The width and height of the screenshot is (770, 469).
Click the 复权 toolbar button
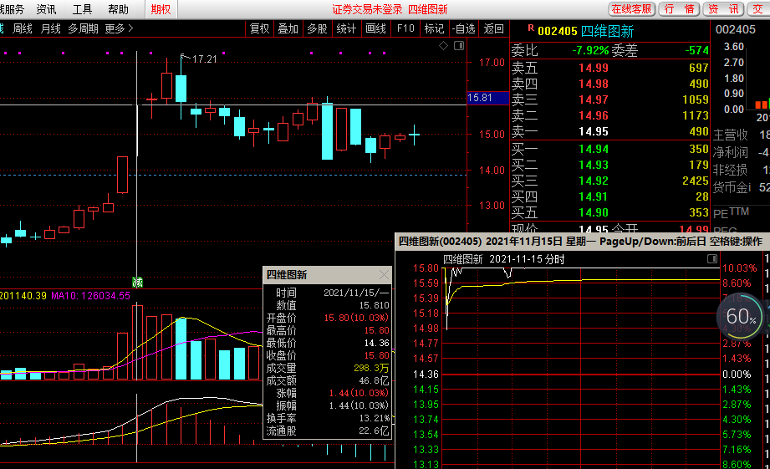pyautogui.click(x=260, y=29)
